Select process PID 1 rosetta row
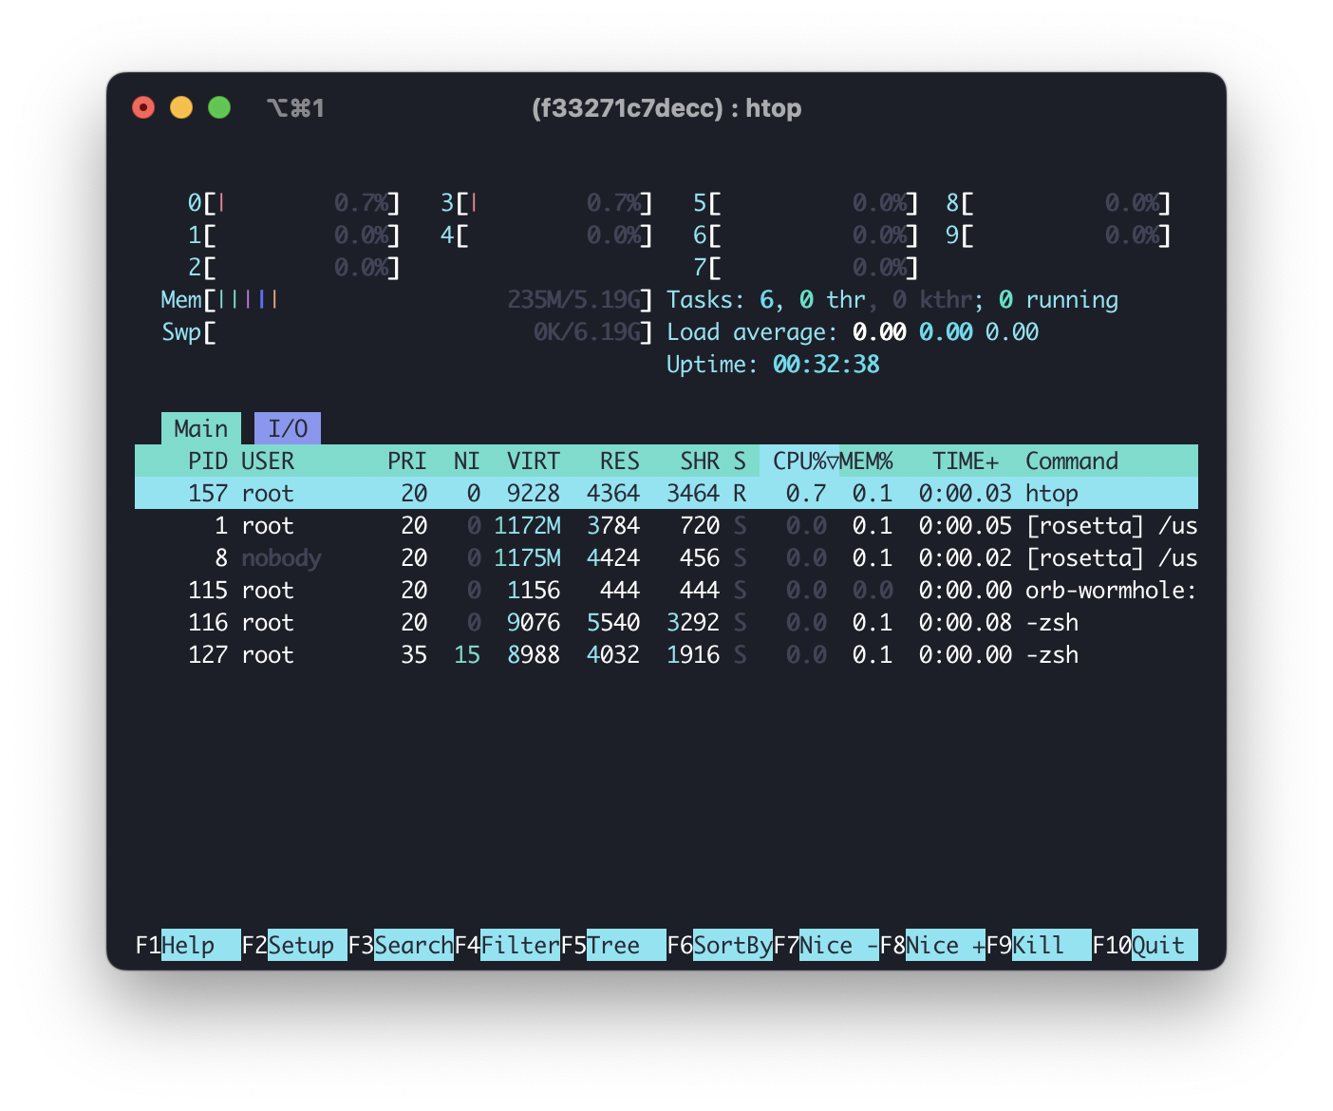The width and height of the screenshot is (1333, 1111). coord(666,525)
